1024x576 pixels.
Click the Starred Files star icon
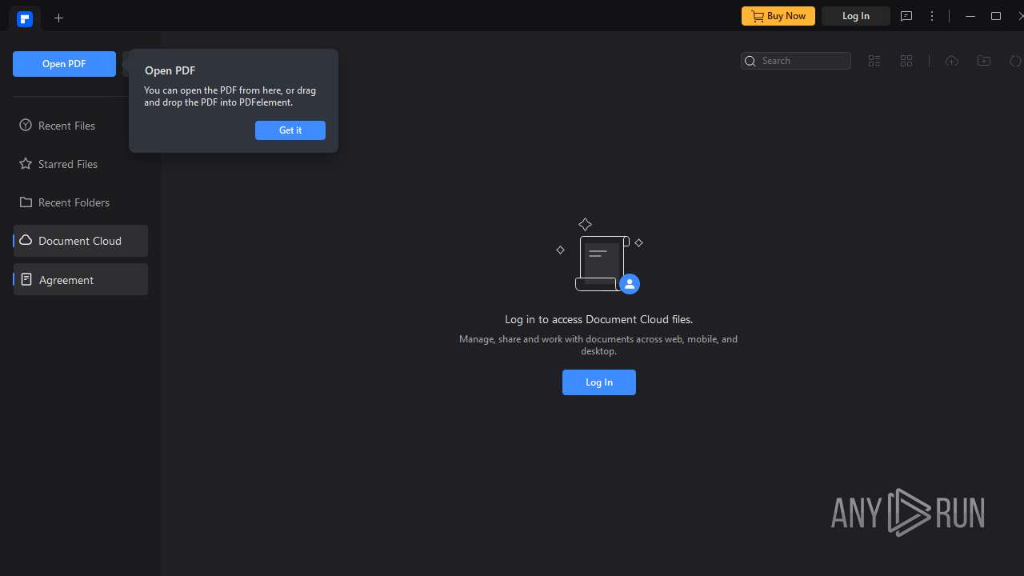pos(26,164)
